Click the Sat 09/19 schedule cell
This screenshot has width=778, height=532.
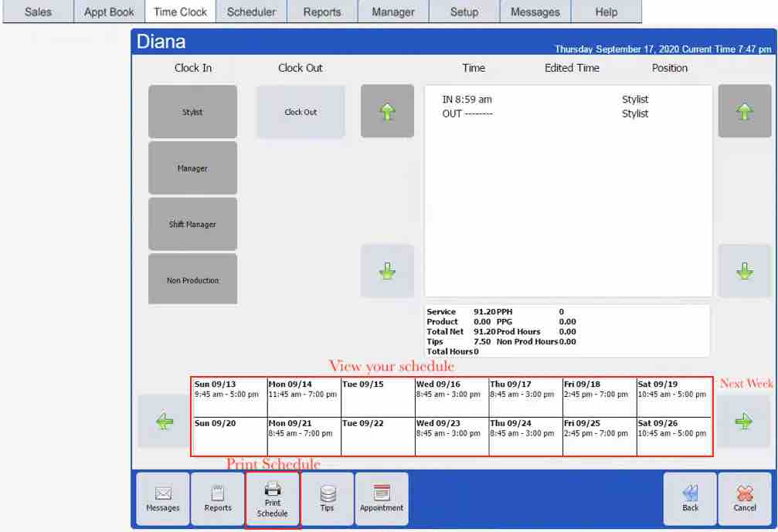click(674, 397)
